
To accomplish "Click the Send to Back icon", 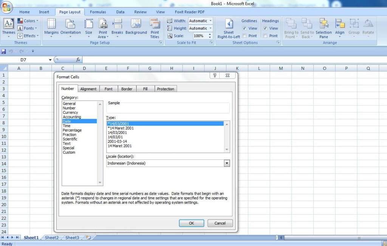I will coord(307,23).
